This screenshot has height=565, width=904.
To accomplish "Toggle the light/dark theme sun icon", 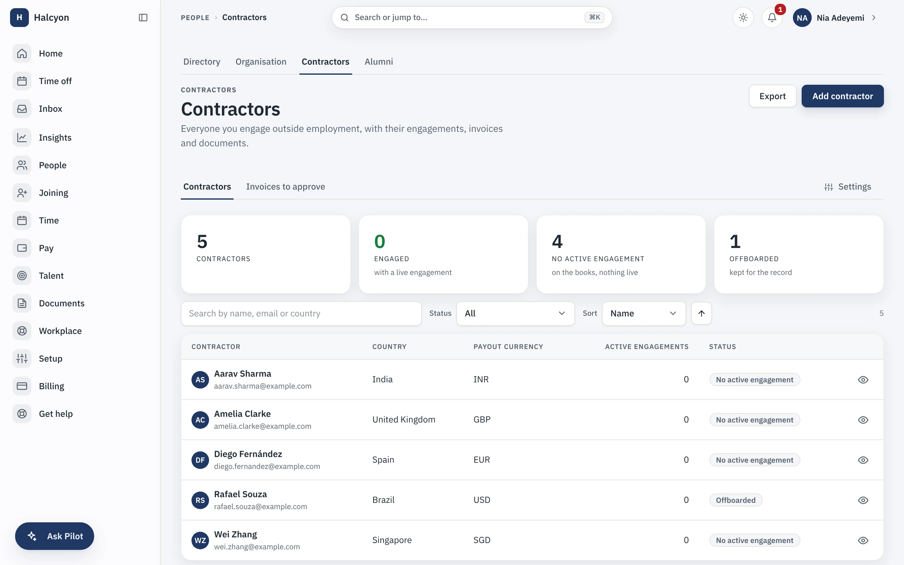I will (x=743, y=18).
